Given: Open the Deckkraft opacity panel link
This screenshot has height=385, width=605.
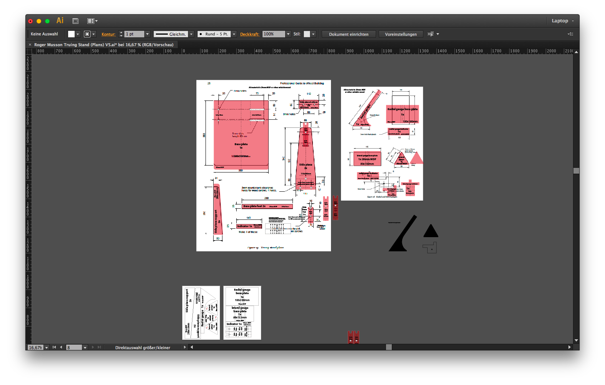Looking at the screenshot, I should tap(250, 34).
